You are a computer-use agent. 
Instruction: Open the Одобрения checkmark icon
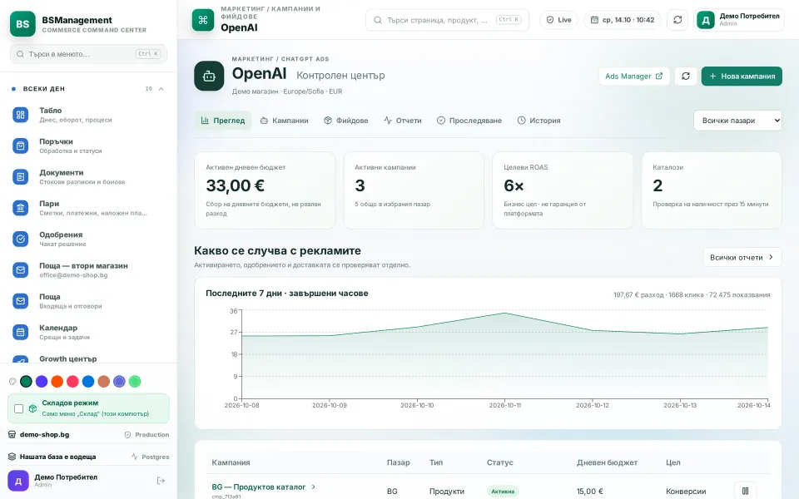(20, 239)
